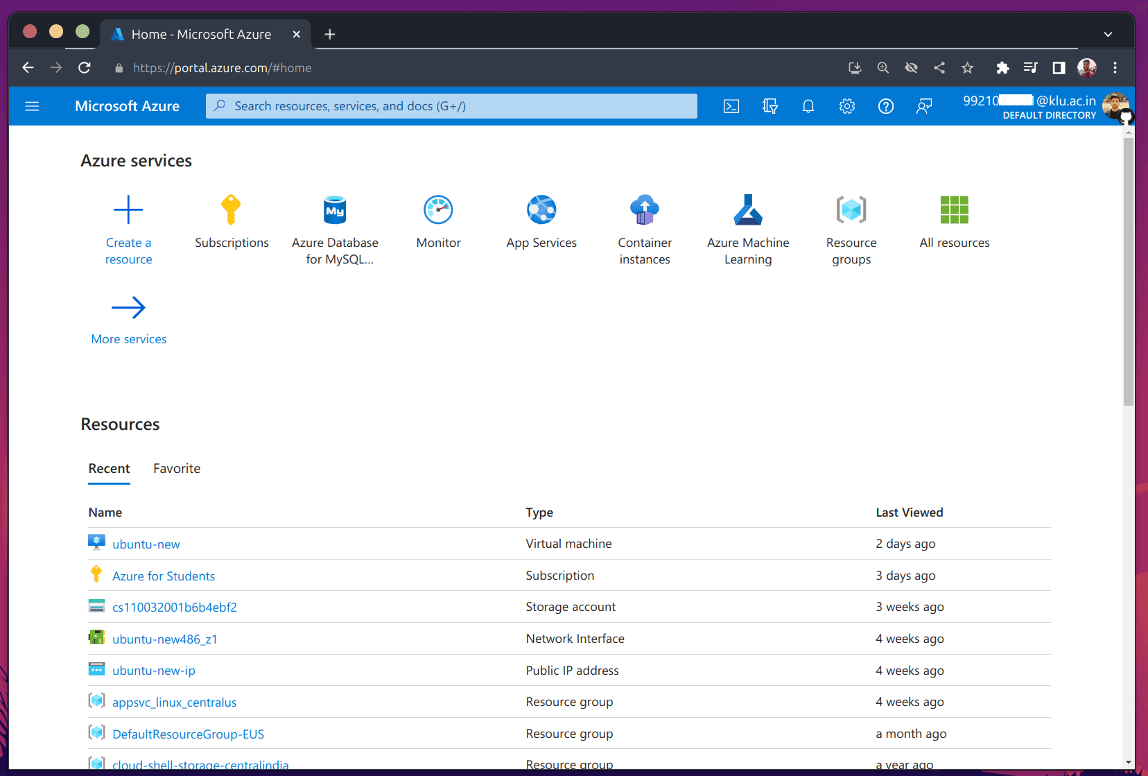The image size is (1148, 776).
Task: Click the Network Interface type cell
Action: coord(575,639)
